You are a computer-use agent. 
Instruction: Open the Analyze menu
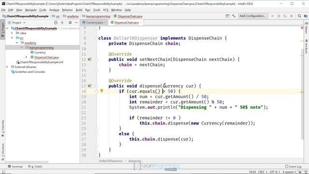point(54,10)
